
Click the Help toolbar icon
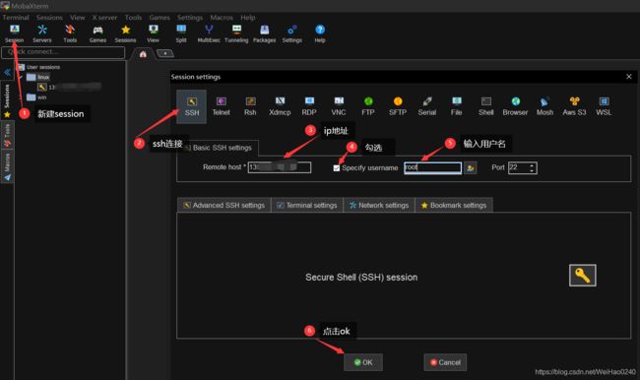(320, 33)
